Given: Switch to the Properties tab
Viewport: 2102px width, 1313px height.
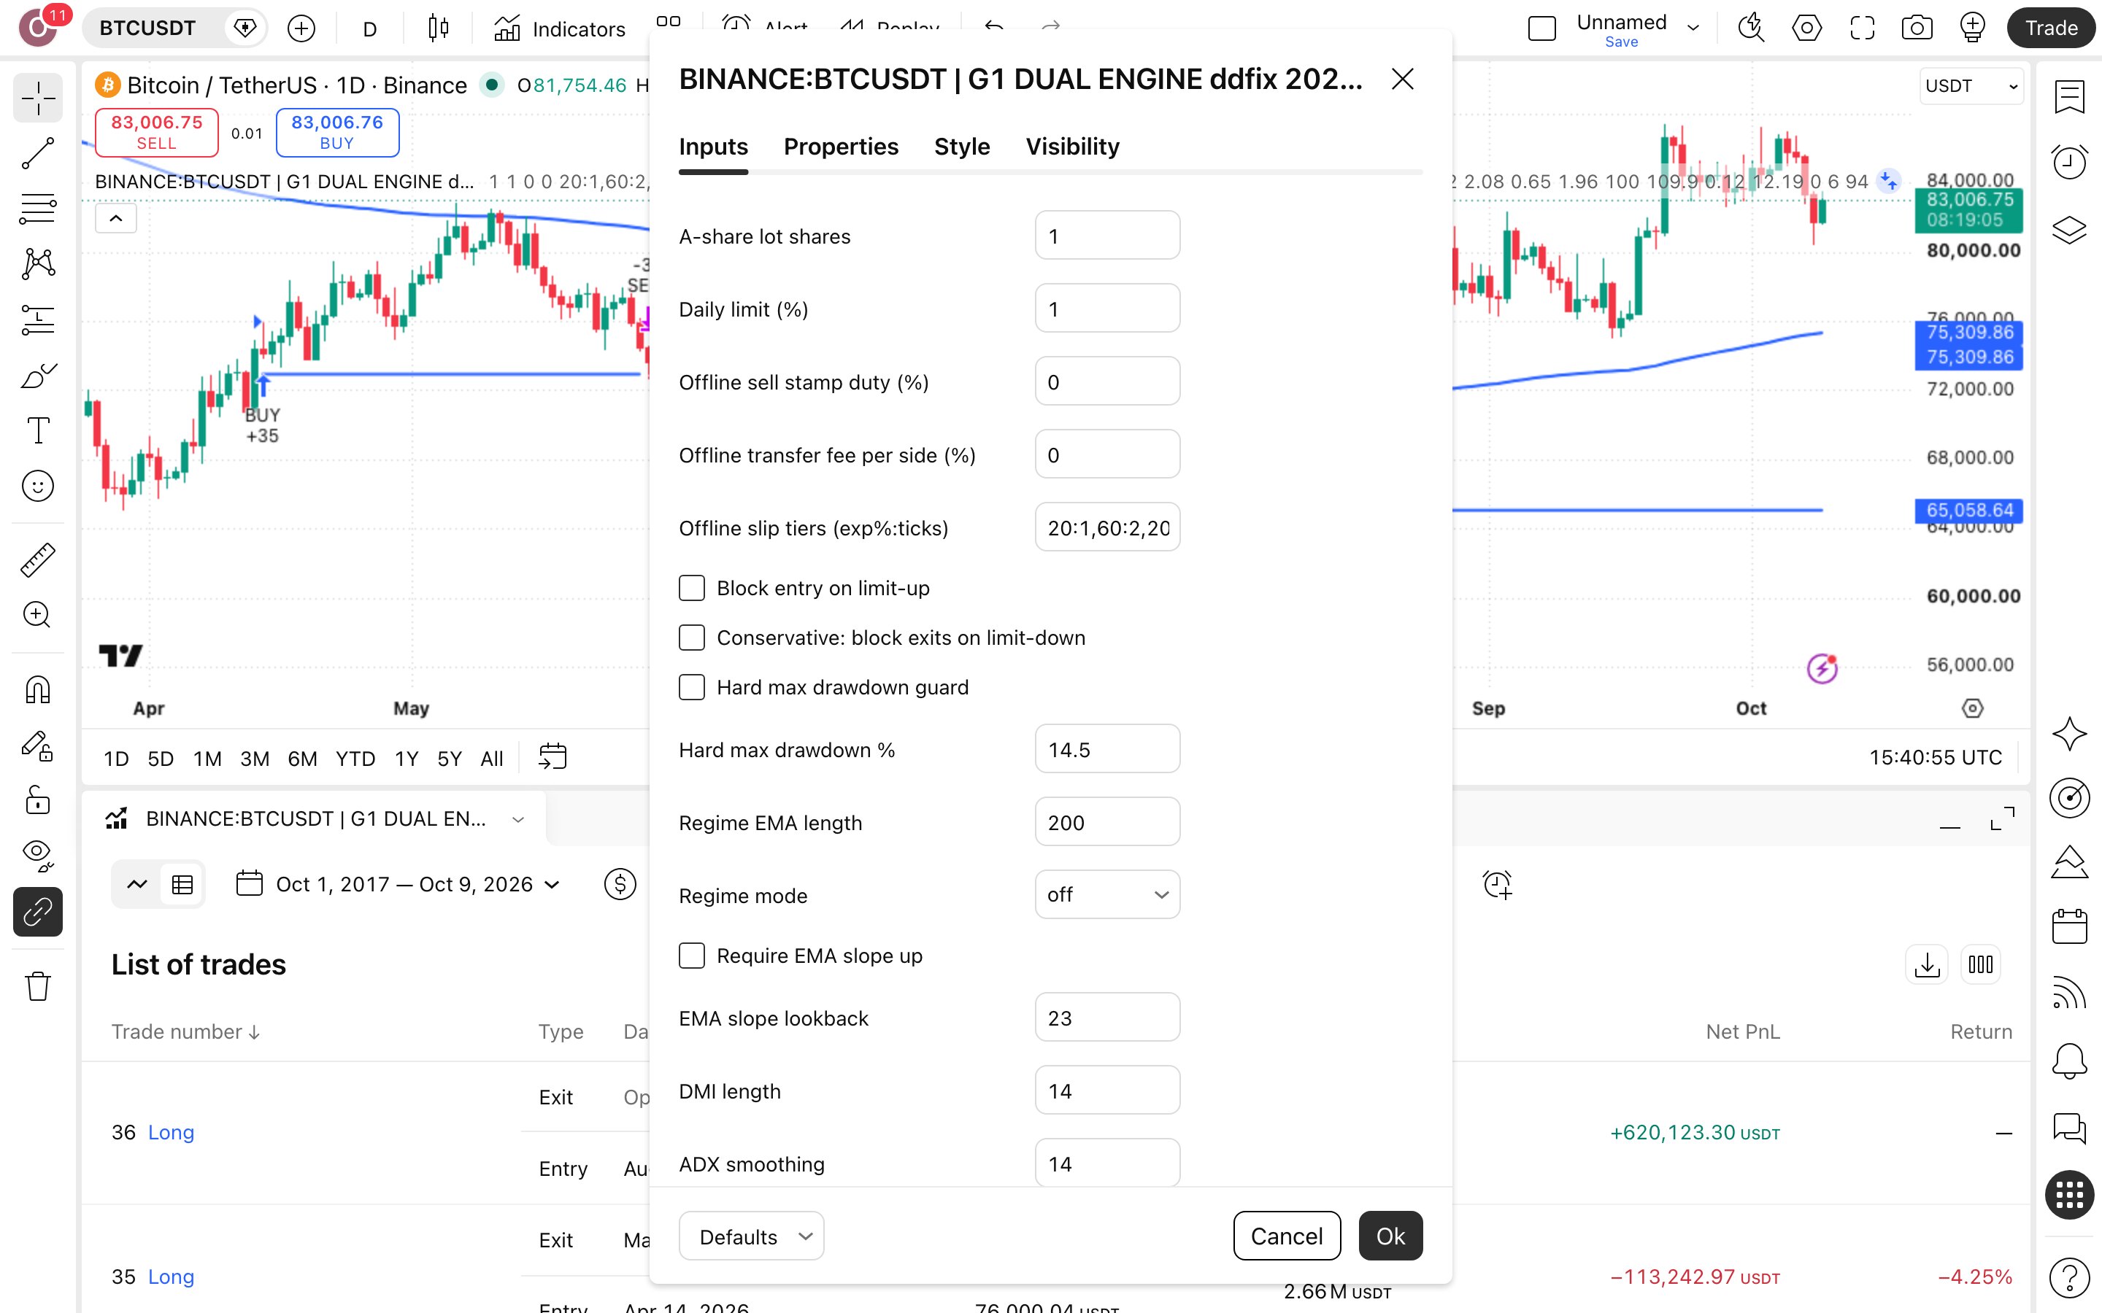Looking at the screenshot, I should [x=841, y=147].
